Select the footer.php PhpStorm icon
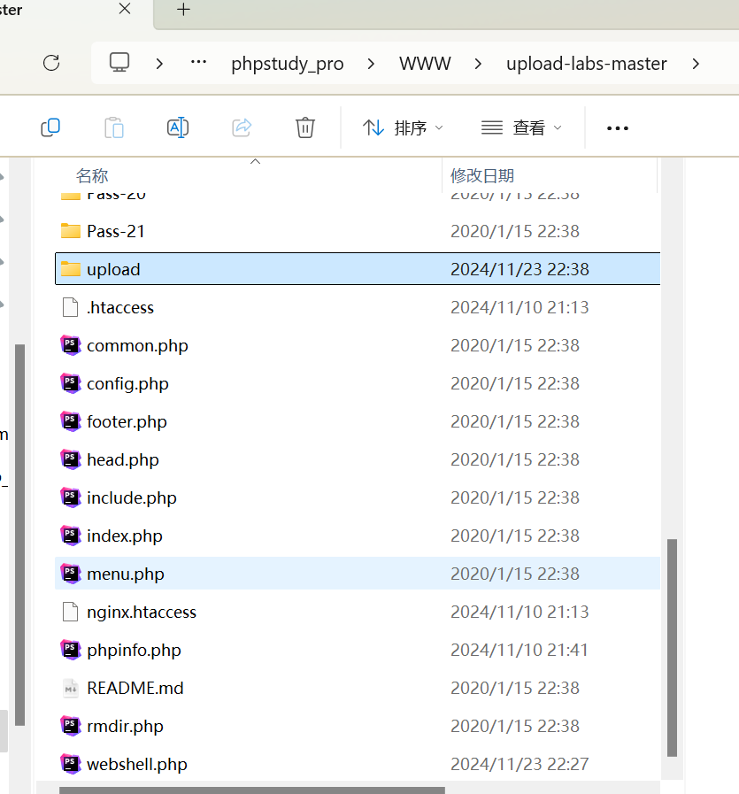The height and width of the screenshot is (794, 739). click(70, 421)
